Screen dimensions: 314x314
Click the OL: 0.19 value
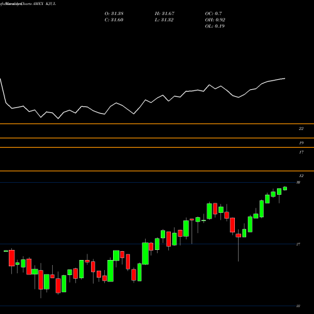pos(215,26)
